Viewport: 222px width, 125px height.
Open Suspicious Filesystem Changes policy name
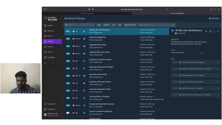pos(101,67)
